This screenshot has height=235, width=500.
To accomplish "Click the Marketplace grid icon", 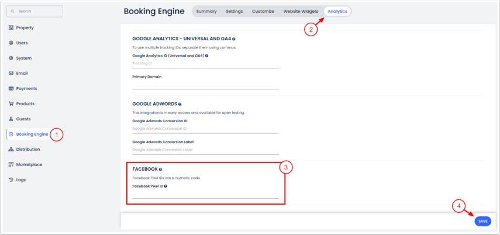I will [11, 164].
